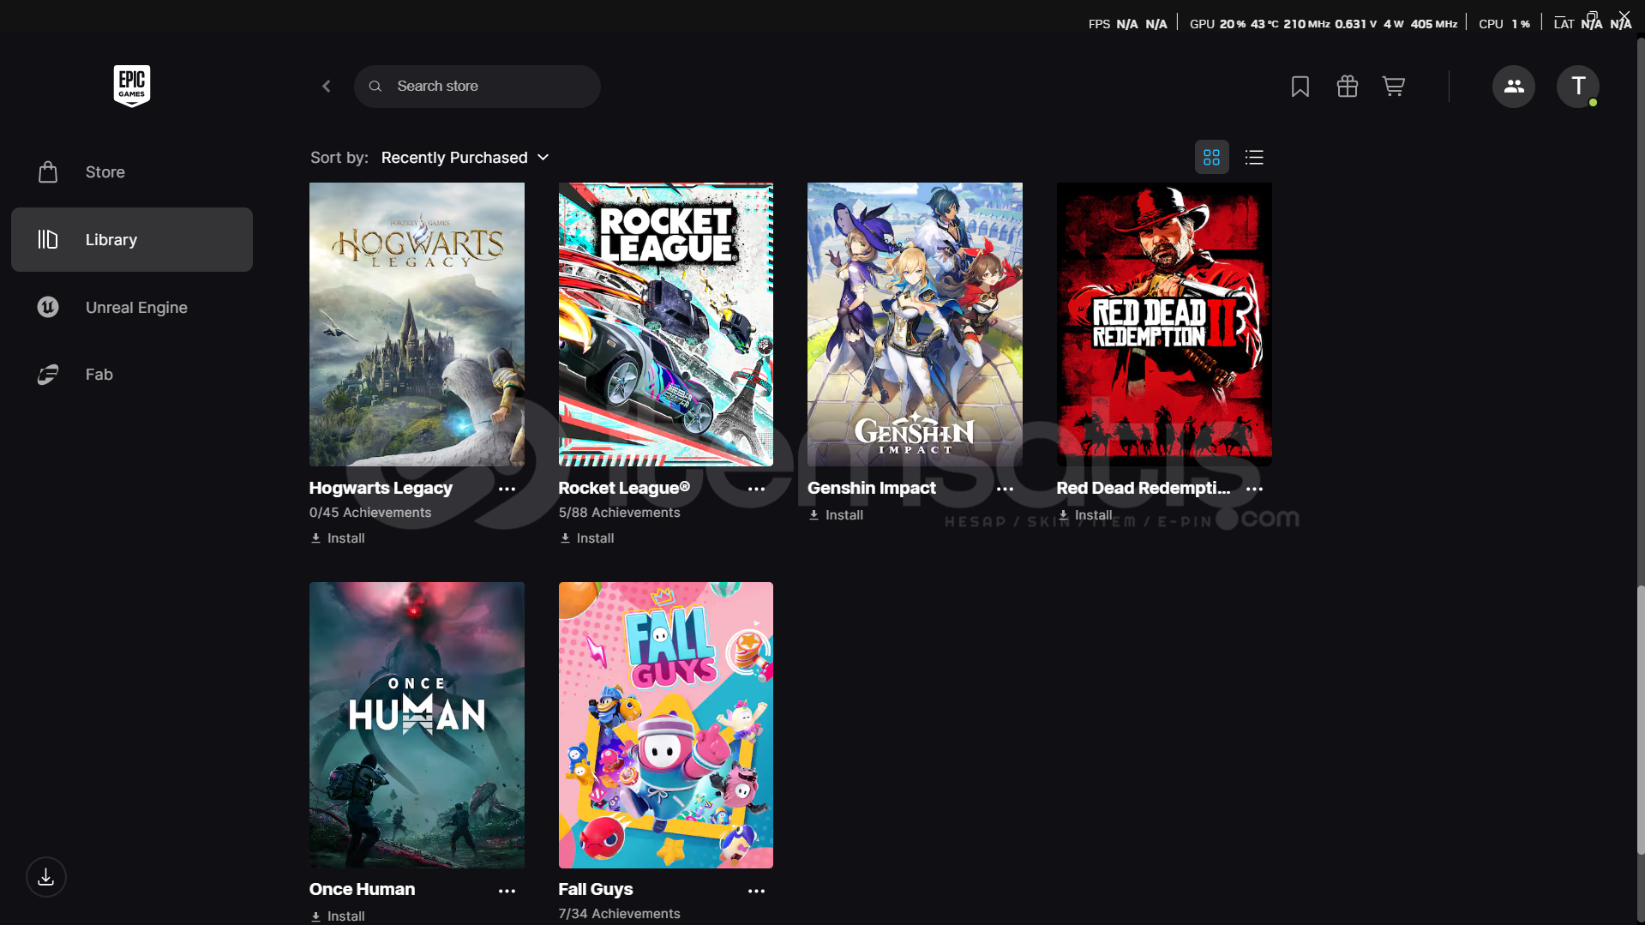Select the Genshin Impact cover art
1645x925 pixels.
[915, 324]
